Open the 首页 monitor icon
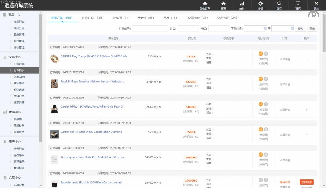 (298, 4)
